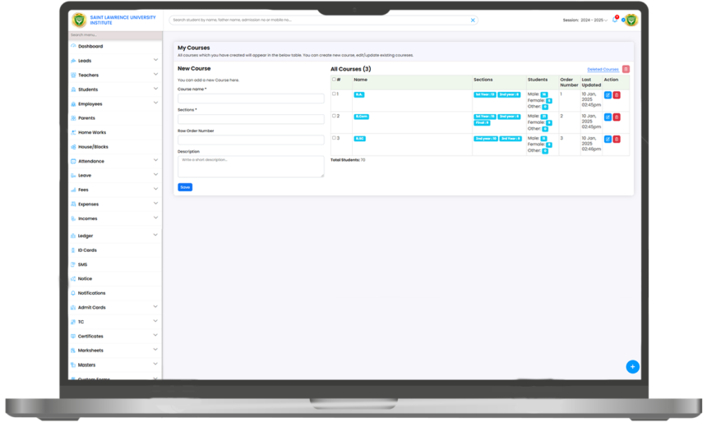707x422 pixels.
Task: Tick the checkbox for course row 1
Action: 334,94
